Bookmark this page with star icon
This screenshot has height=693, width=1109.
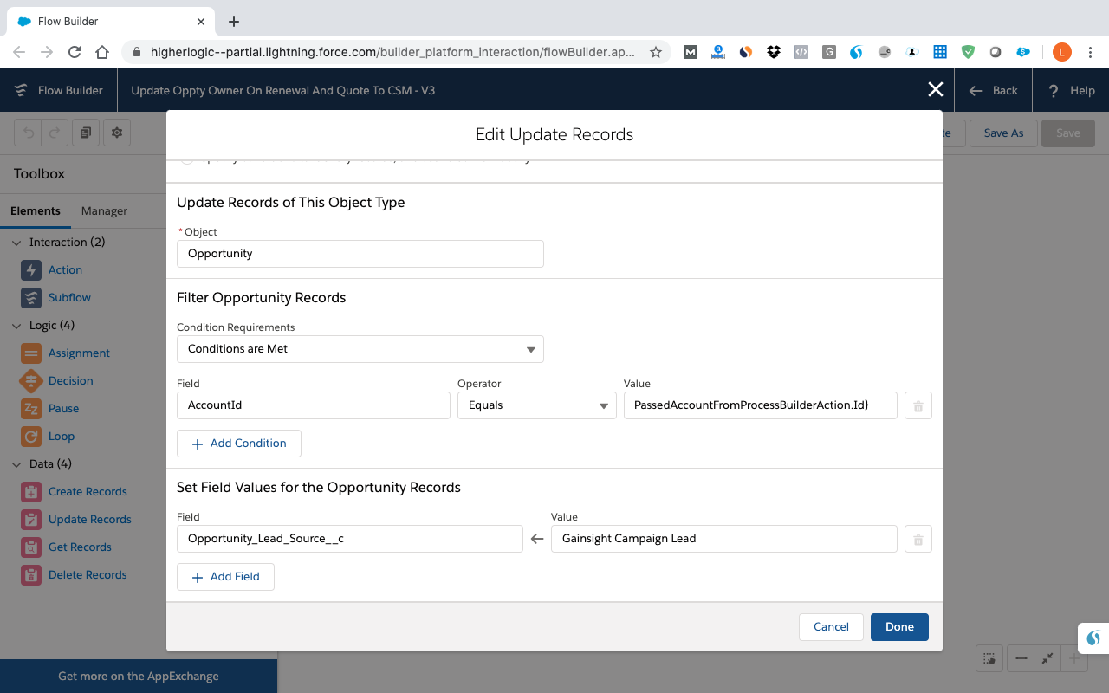656,52
